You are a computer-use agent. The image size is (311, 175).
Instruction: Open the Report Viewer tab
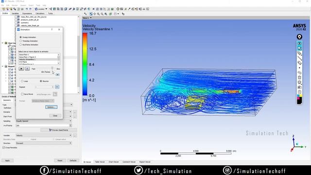(145, 162)
